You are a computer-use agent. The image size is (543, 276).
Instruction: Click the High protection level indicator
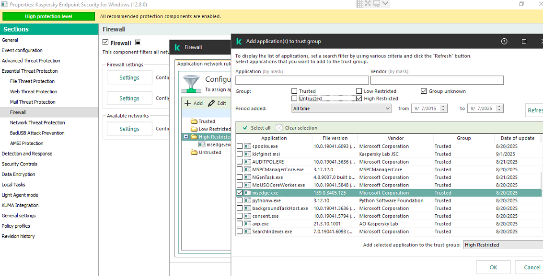click(x=48, y=17)
